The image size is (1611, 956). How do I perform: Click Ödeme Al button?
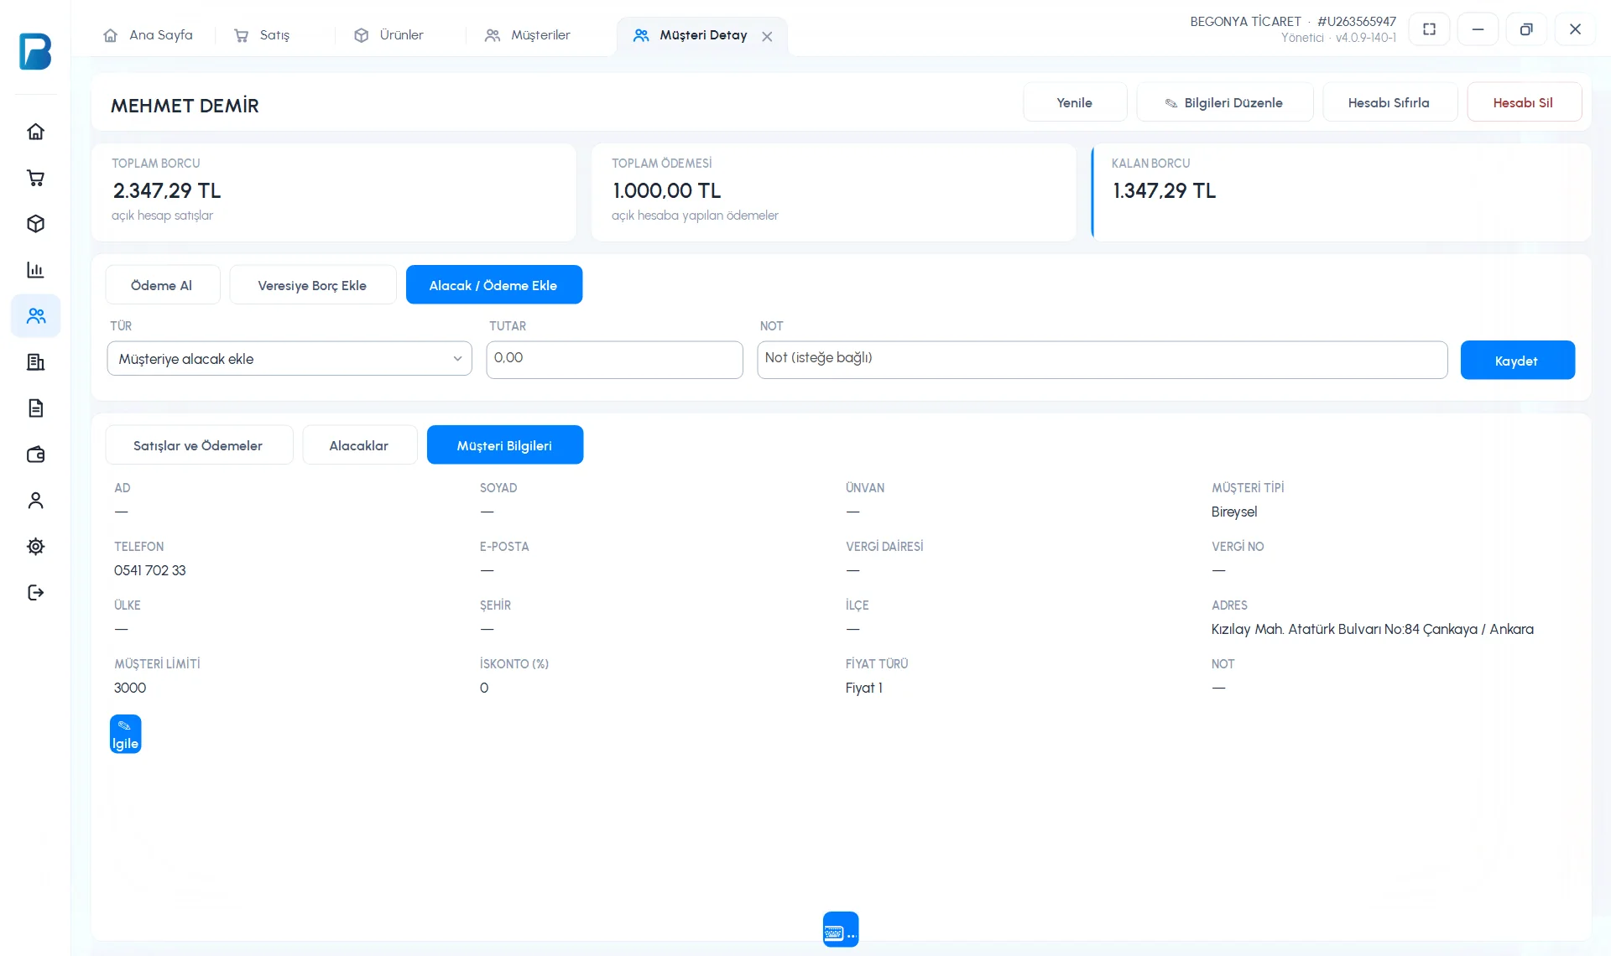point(162,285)
